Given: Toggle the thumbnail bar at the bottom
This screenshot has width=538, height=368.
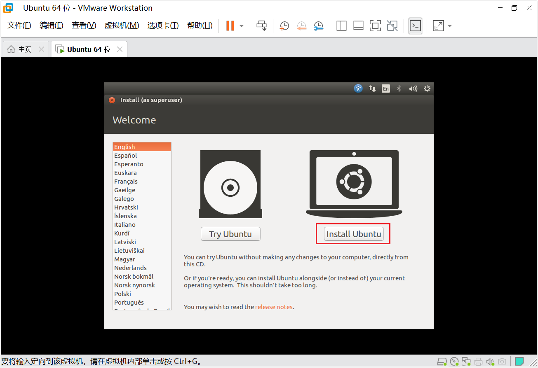Looking at the screenshot, I should 358,26.
